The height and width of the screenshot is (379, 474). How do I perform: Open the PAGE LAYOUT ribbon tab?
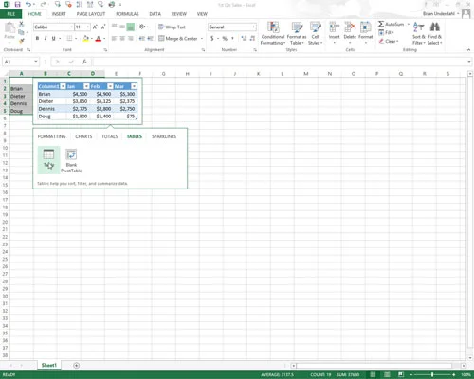(x=91, y=14)
